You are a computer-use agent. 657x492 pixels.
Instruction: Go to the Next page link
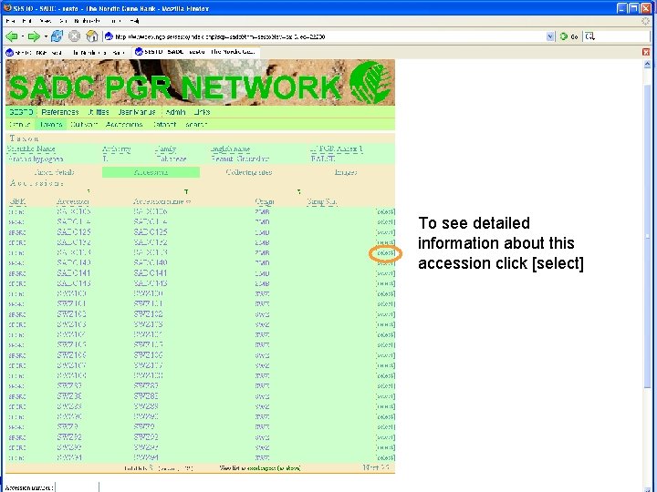click(376, 467)
